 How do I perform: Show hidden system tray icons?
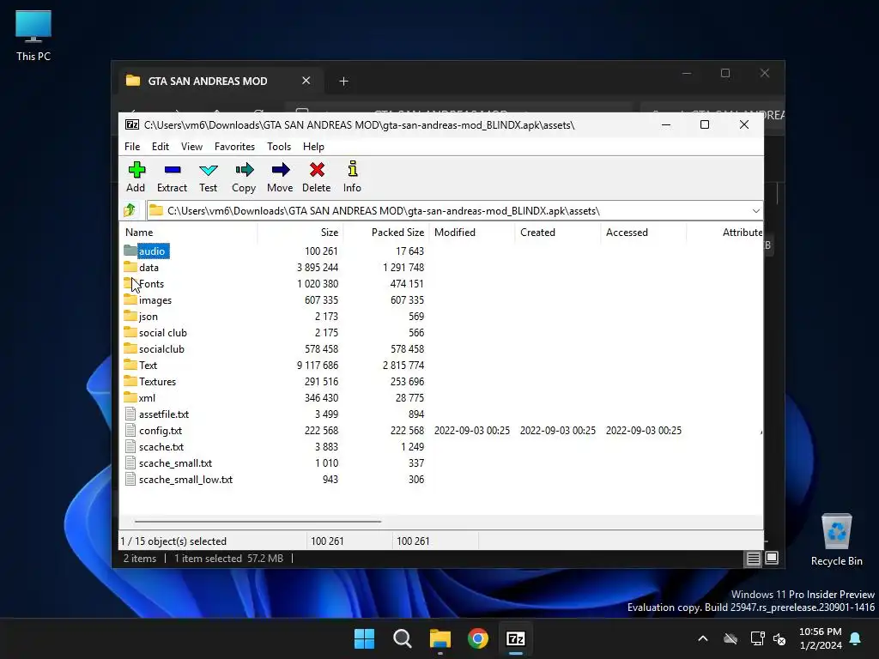[702, 638]
